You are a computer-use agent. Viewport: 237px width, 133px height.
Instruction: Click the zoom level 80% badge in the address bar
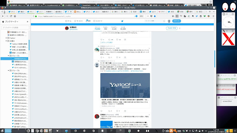click(x=141, y=16)
